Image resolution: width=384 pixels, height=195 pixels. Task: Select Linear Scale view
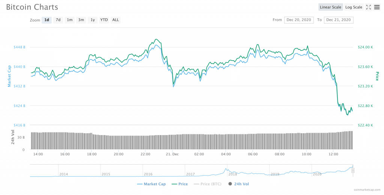[330, 7]
